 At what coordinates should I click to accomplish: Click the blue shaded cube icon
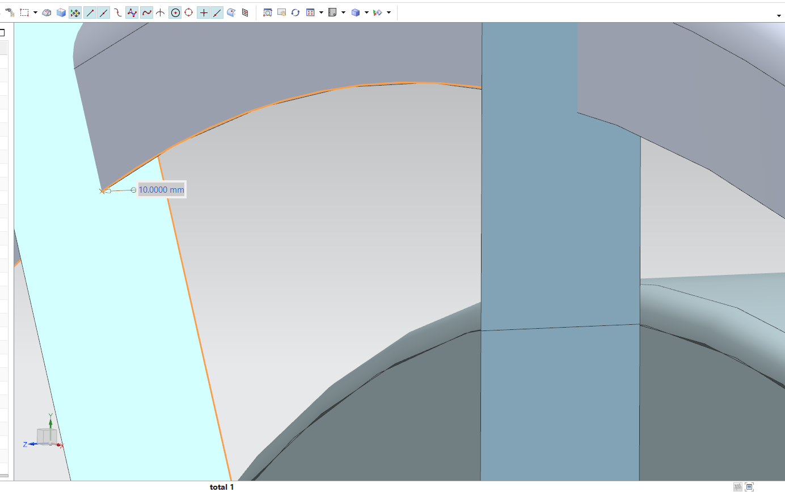point(356,12)
